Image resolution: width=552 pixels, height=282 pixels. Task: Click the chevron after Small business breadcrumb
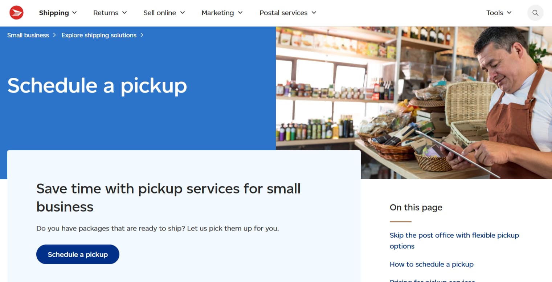54,35
